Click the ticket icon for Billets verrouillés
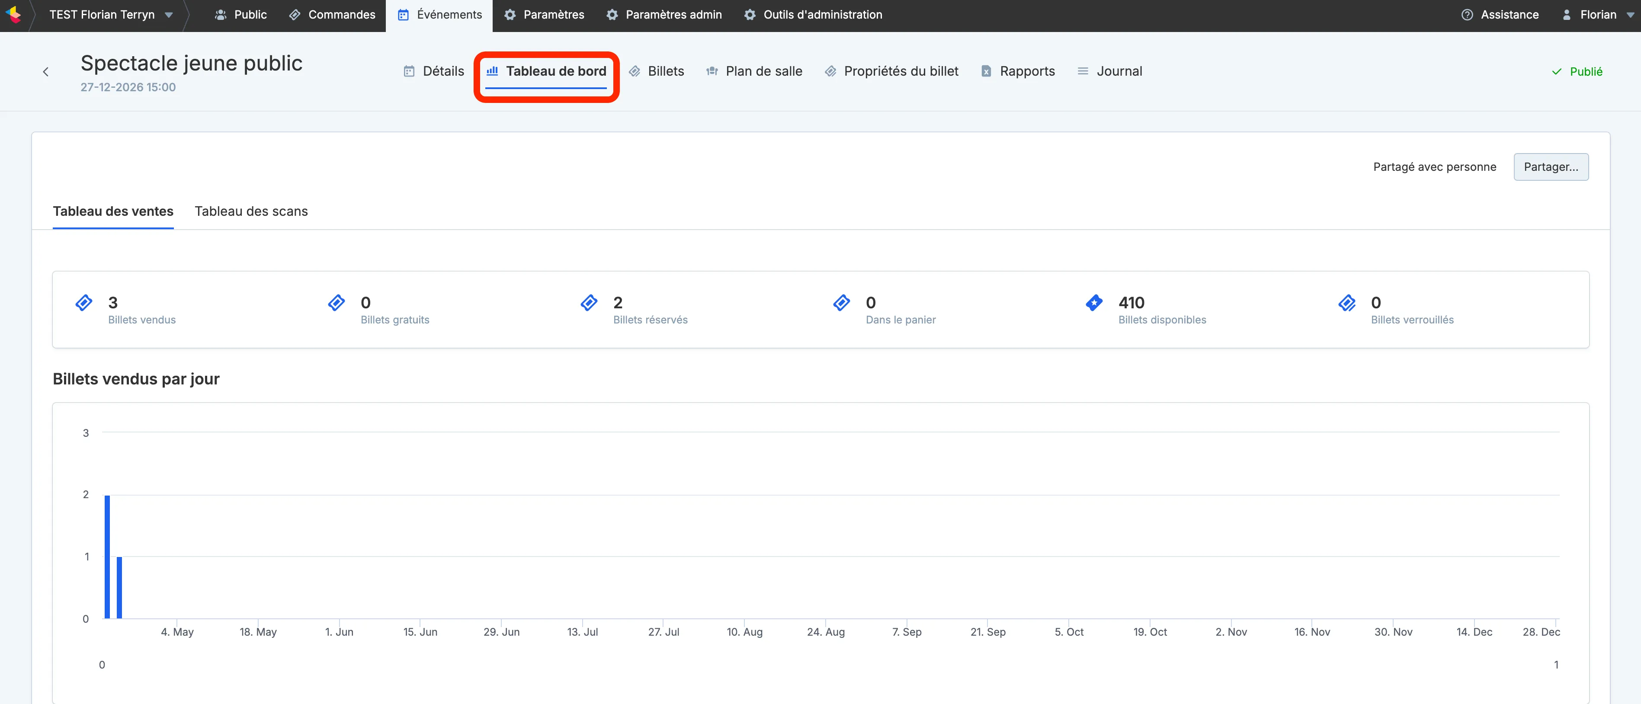This screenshot has width=1641, height=704. click(x=1347, y=303)
